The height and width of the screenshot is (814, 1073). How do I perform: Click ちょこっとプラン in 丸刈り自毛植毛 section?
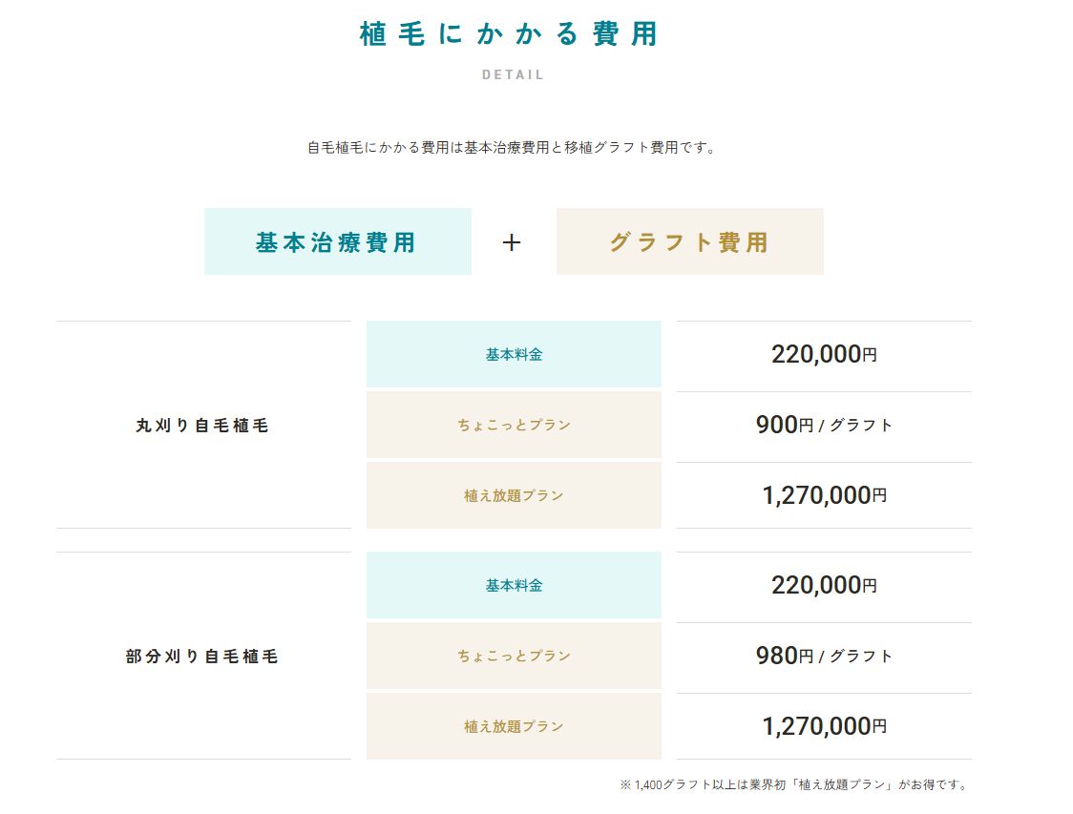pos(514,425)
